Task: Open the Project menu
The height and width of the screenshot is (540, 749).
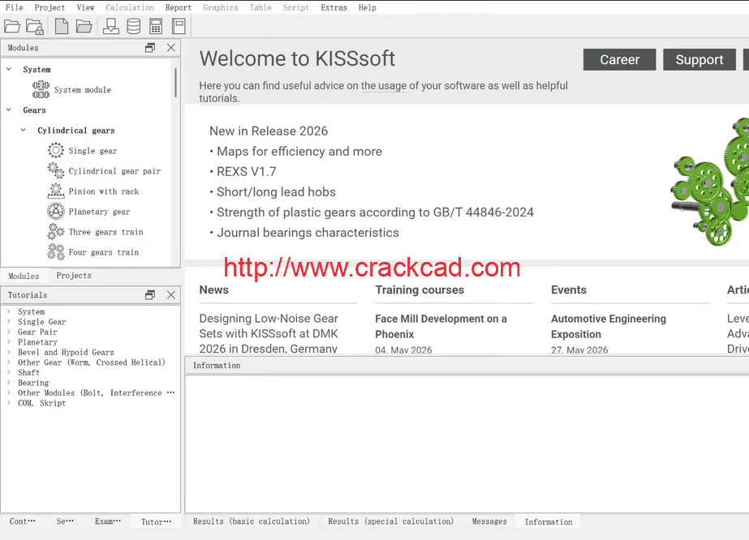Action: [x=50, y=7]
